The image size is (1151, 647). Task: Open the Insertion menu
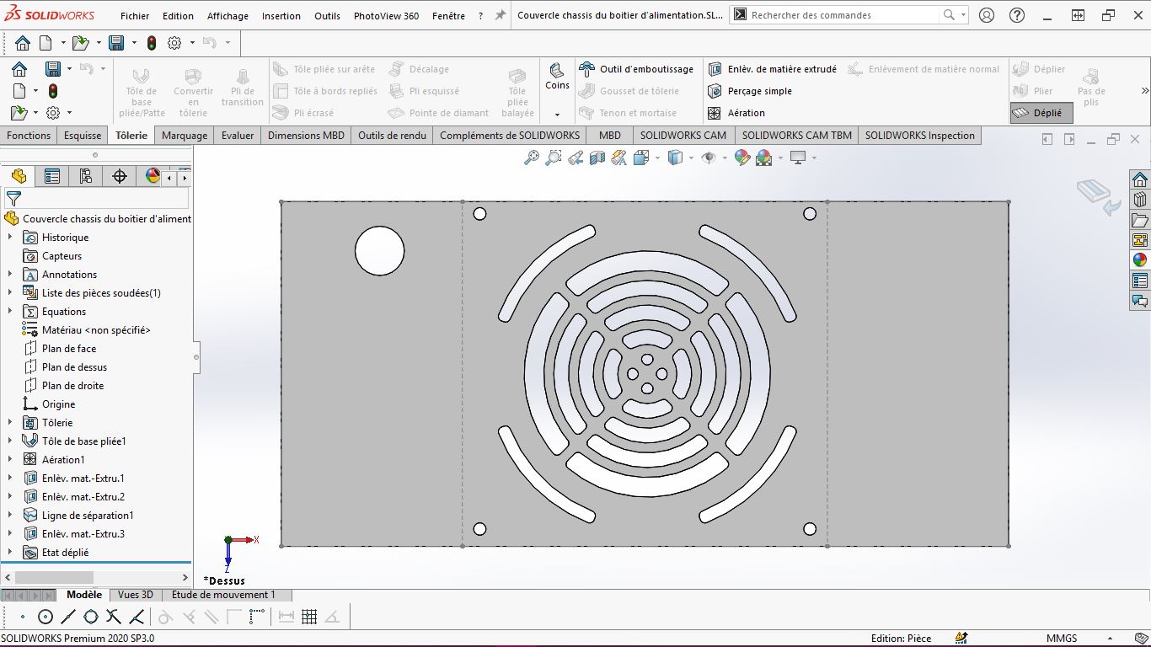tap(281, 16)
